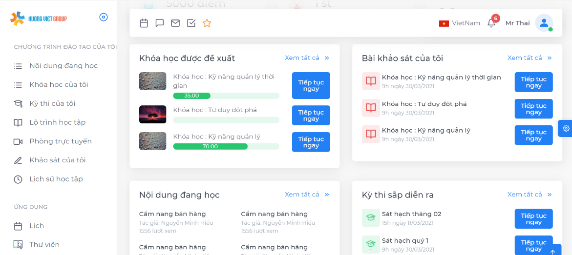572x255 pixels.
Task: Click the clock history icon in sidebar
Action: [x=18, y=179]
